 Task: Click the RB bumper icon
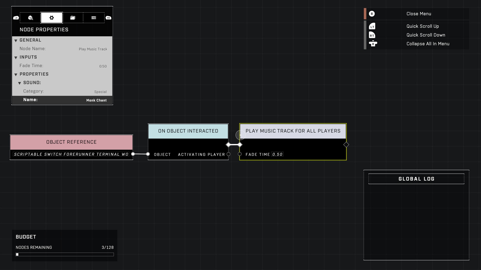(x=108, y=18)
